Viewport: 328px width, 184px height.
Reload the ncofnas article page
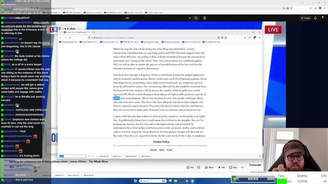70,38
